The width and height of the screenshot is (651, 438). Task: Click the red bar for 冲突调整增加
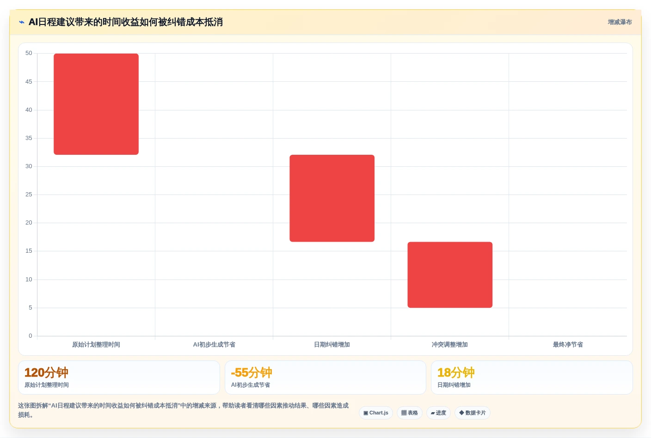[450, 275]
